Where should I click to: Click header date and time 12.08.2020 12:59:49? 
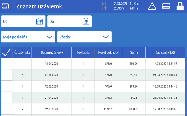(120, 6)
